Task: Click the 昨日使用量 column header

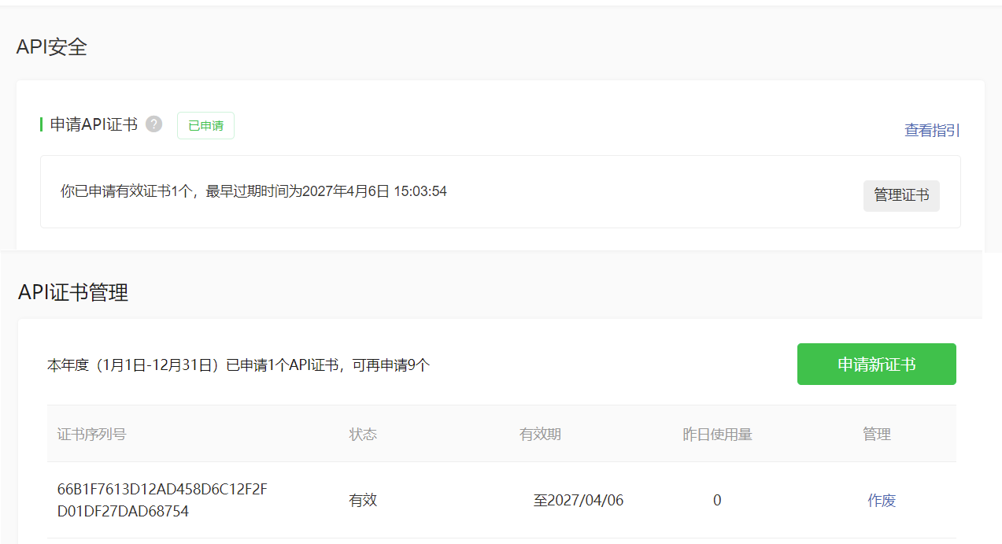Action: pyautogui.click(x=717, y=433)
